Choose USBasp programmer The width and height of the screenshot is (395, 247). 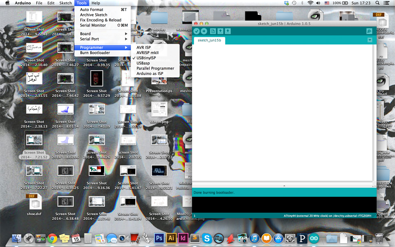point(155,63)
